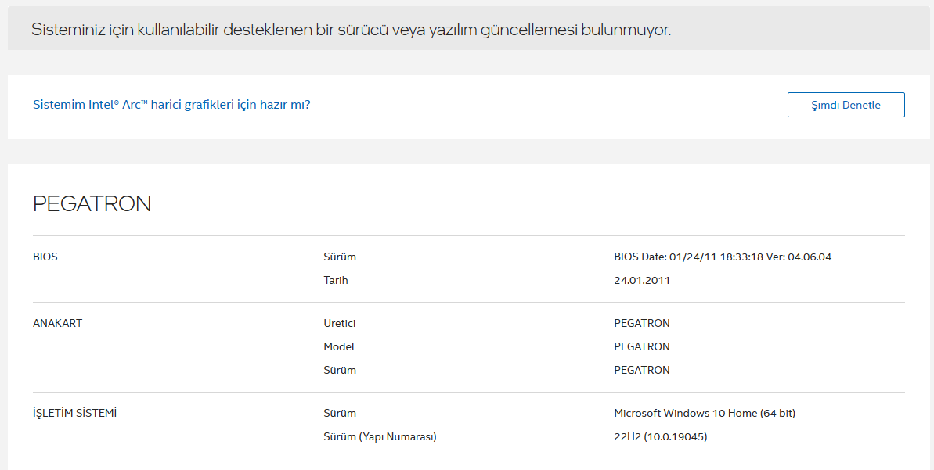Click the Sürüm label in BIOS section
The image size is (934, 470).
[x=339, y=257]
